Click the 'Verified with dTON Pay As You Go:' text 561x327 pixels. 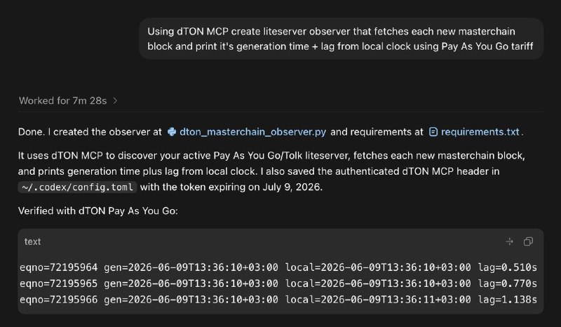(98, 211)
